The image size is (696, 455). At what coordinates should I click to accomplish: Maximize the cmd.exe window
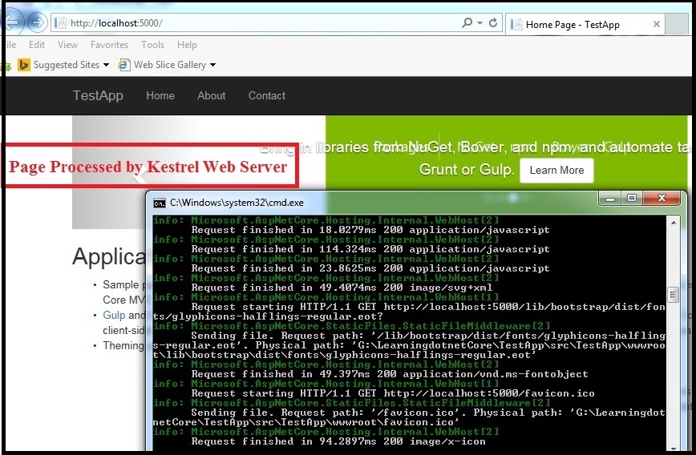pos(632,198)
